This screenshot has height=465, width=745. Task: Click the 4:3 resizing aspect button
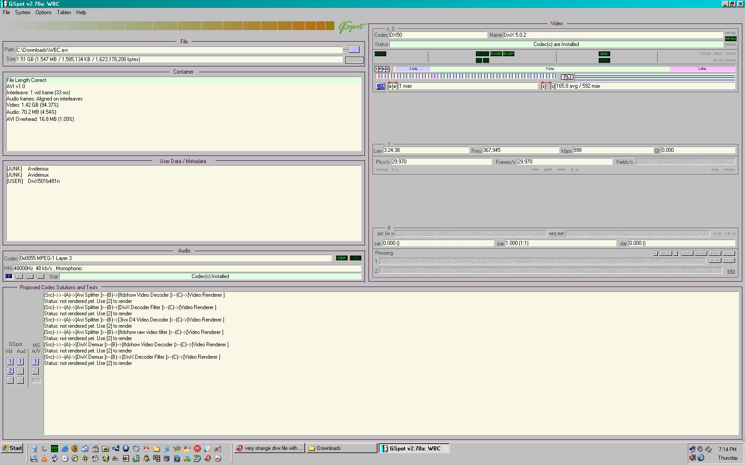(x=715, y=260)
